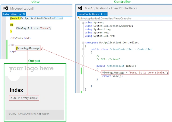Click '// GET: /Friend/' comment
The width and height of the screenshot is (172, 122).
pos(108,59)
